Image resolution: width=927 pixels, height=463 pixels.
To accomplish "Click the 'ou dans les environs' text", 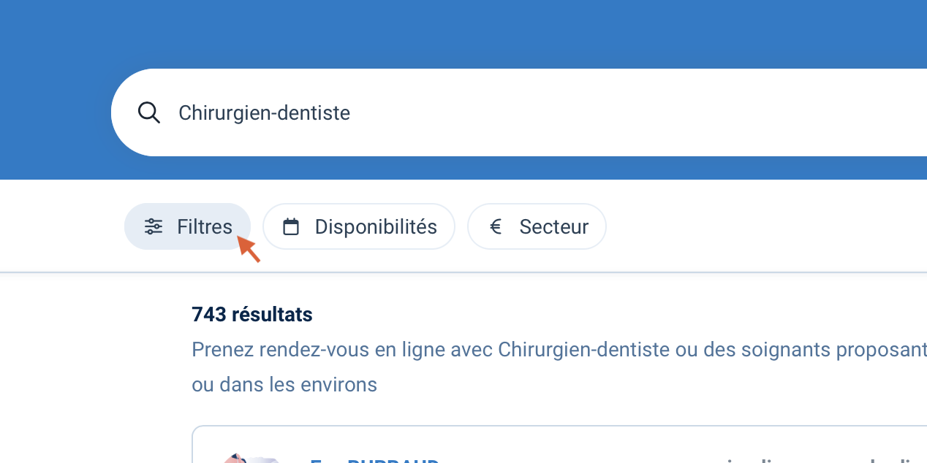I will (x=284, y=384).
